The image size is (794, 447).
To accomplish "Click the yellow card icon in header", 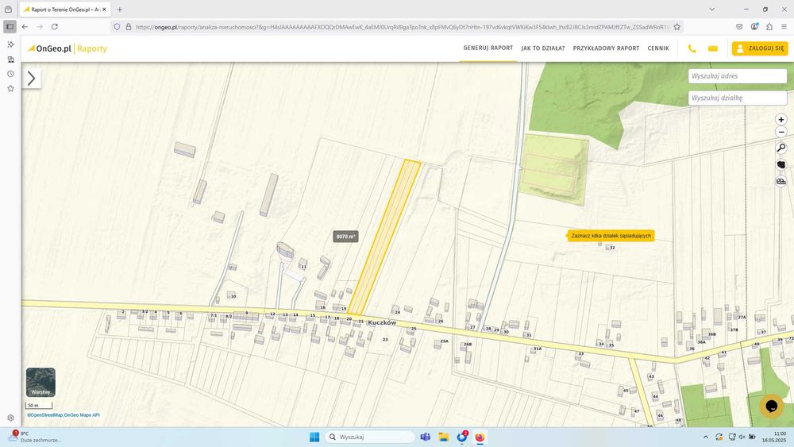I will (x=712, y=48).
